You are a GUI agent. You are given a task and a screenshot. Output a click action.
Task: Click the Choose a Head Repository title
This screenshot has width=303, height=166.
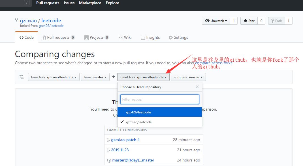(141, 87)
